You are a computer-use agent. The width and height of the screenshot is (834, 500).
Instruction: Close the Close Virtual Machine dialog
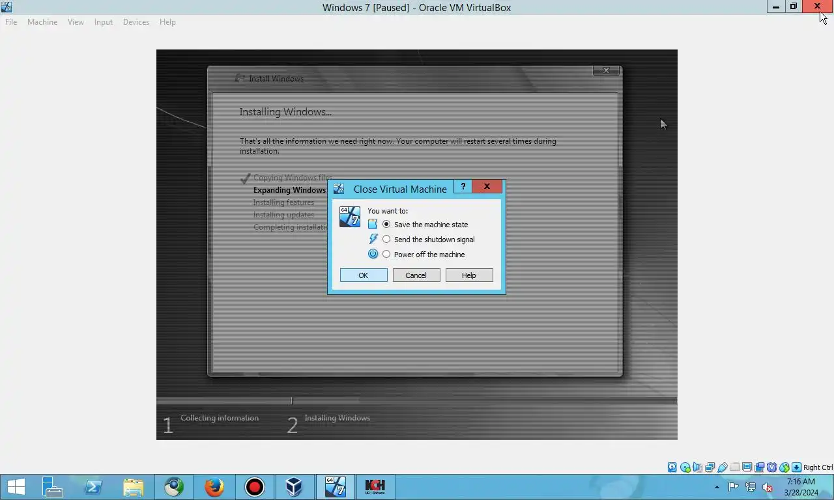pos(487,186)
